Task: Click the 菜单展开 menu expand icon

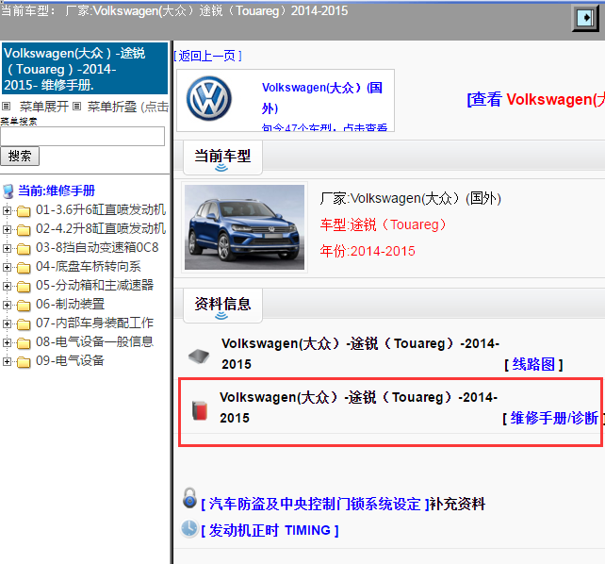Action: (x=7, y=107)
